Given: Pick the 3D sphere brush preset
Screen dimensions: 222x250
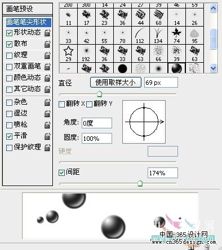Looking at the screenshot, I should coord(176,68).
